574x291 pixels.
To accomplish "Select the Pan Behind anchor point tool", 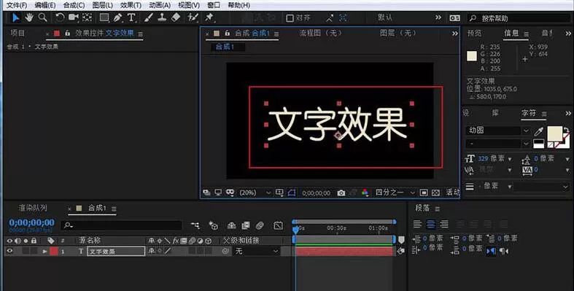I will [87, 18].
